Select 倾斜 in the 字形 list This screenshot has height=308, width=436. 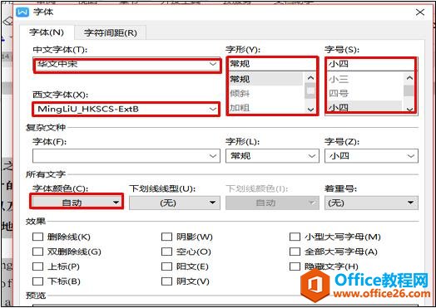265,93
